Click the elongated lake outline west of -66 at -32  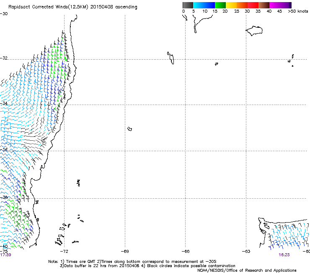click(170, 58)
